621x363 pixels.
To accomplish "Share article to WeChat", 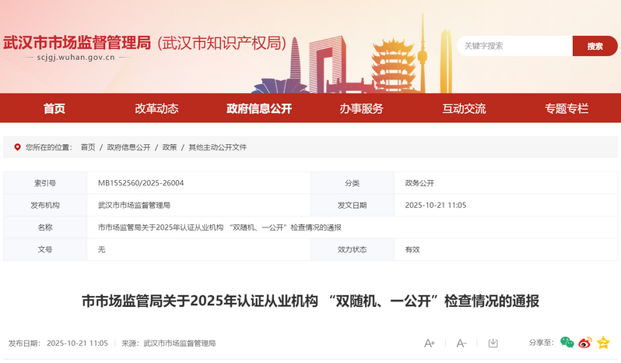I will tap(567, 343).
